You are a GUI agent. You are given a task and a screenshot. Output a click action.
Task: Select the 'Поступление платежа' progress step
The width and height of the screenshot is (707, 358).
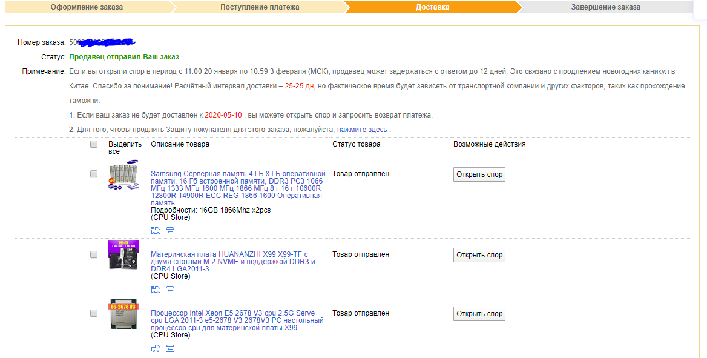260,7
